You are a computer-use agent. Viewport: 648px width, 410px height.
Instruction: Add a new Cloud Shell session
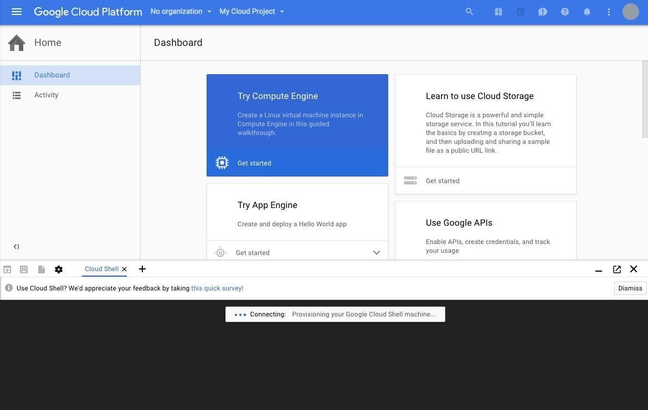(142, 269)
